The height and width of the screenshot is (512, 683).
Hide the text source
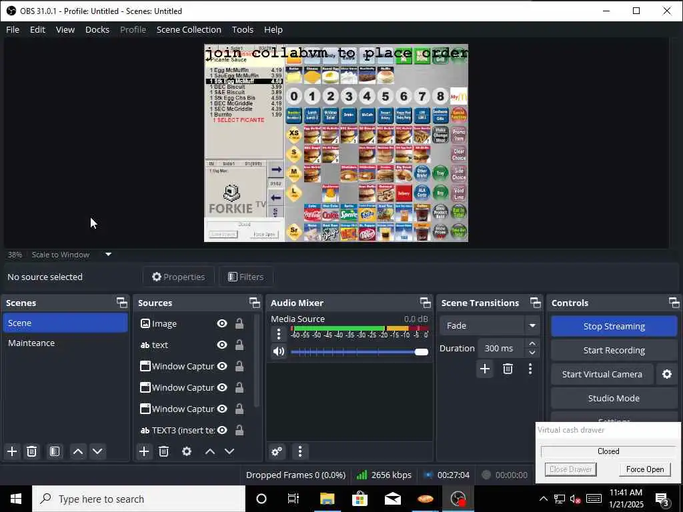222,345
